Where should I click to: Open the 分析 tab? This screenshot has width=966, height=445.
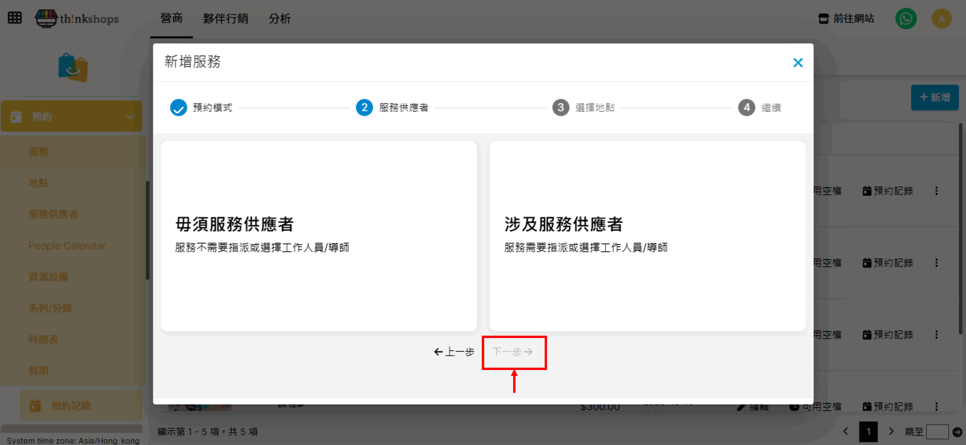pos(280,18)
